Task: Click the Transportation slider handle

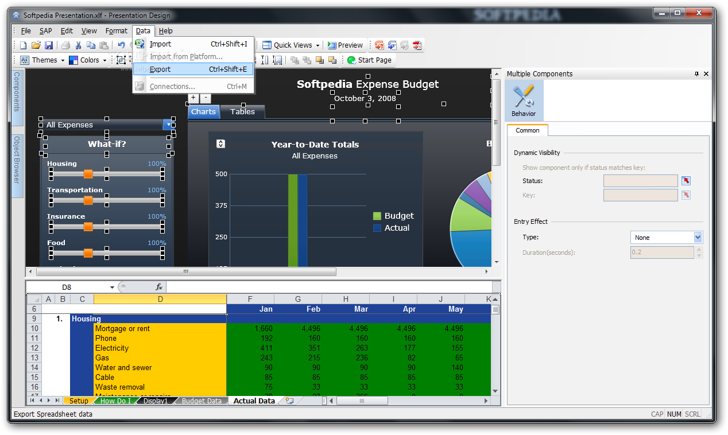Action: (x=88, y=200)
